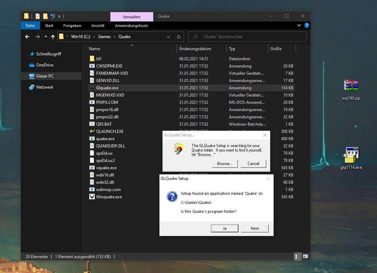This screenshot has width=377, height=273.
Task: Click Games in the address breadcrumb
Action: coord(104,37)
